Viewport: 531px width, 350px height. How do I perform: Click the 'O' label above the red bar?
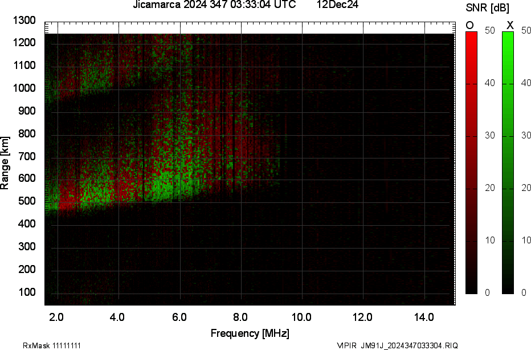[469, 26]
